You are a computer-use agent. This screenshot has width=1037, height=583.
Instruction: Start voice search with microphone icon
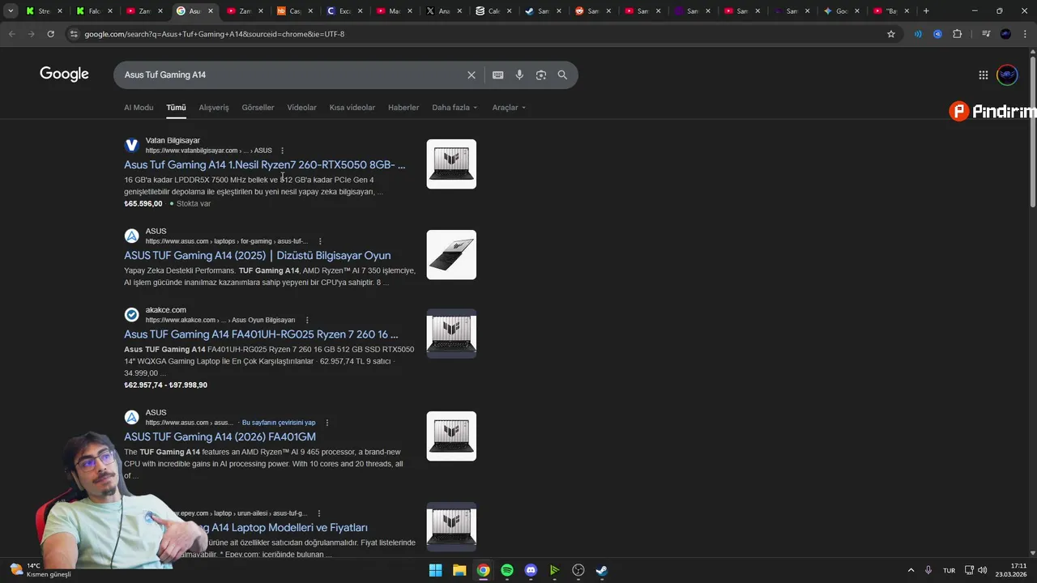pos(519,74)
